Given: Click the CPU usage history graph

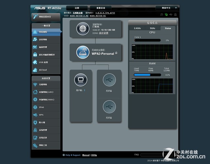Looking at the screenshot, I should click(x=152, y=52).
